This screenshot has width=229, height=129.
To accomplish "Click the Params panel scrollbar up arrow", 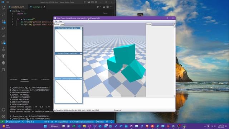I will click(174, 24).
